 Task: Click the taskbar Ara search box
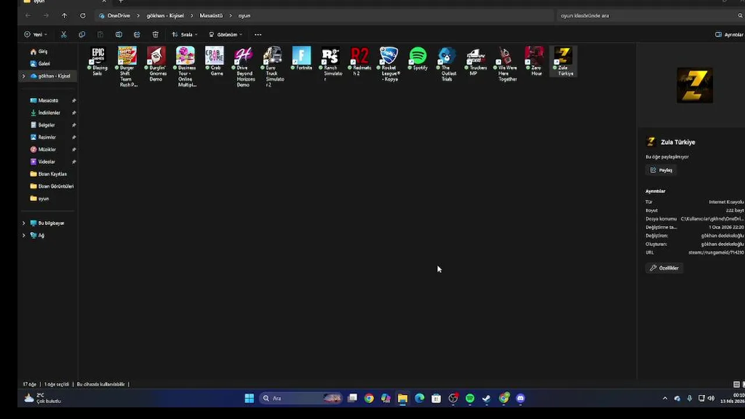pyautogui.click(x=301, y=399)
